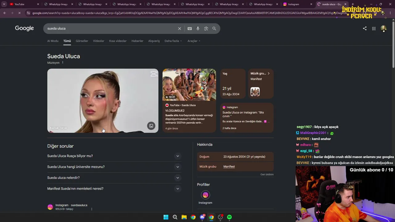
Task: Open Instagram · suedaauluca search result
Action: tap(71, 205)
